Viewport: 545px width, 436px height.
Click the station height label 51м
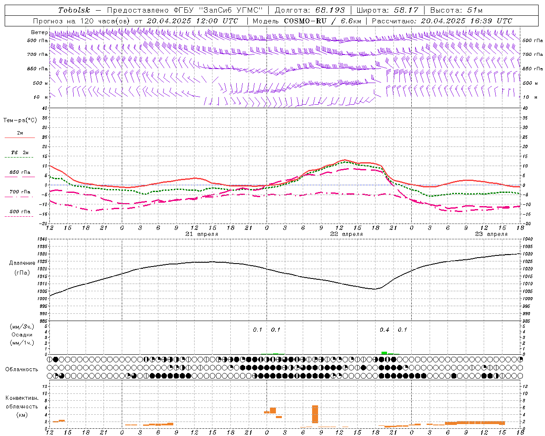click(475, 10)
